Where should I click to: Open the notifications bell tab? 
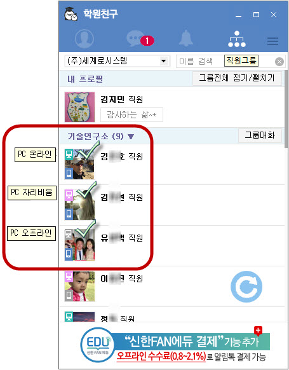tap(186, 38)
